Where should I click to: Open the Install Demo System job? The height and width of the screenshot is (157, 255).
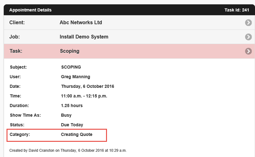(x=84, y=37)
